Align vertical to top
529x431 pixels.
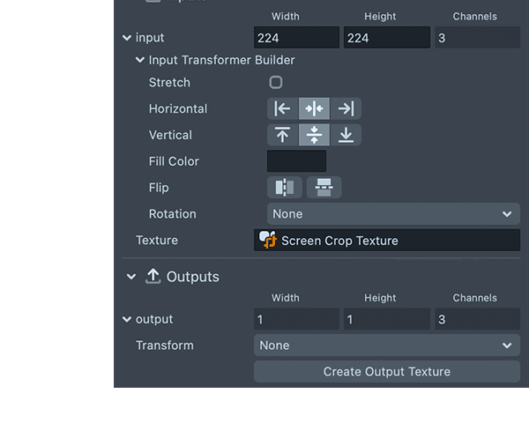point(282,135)
